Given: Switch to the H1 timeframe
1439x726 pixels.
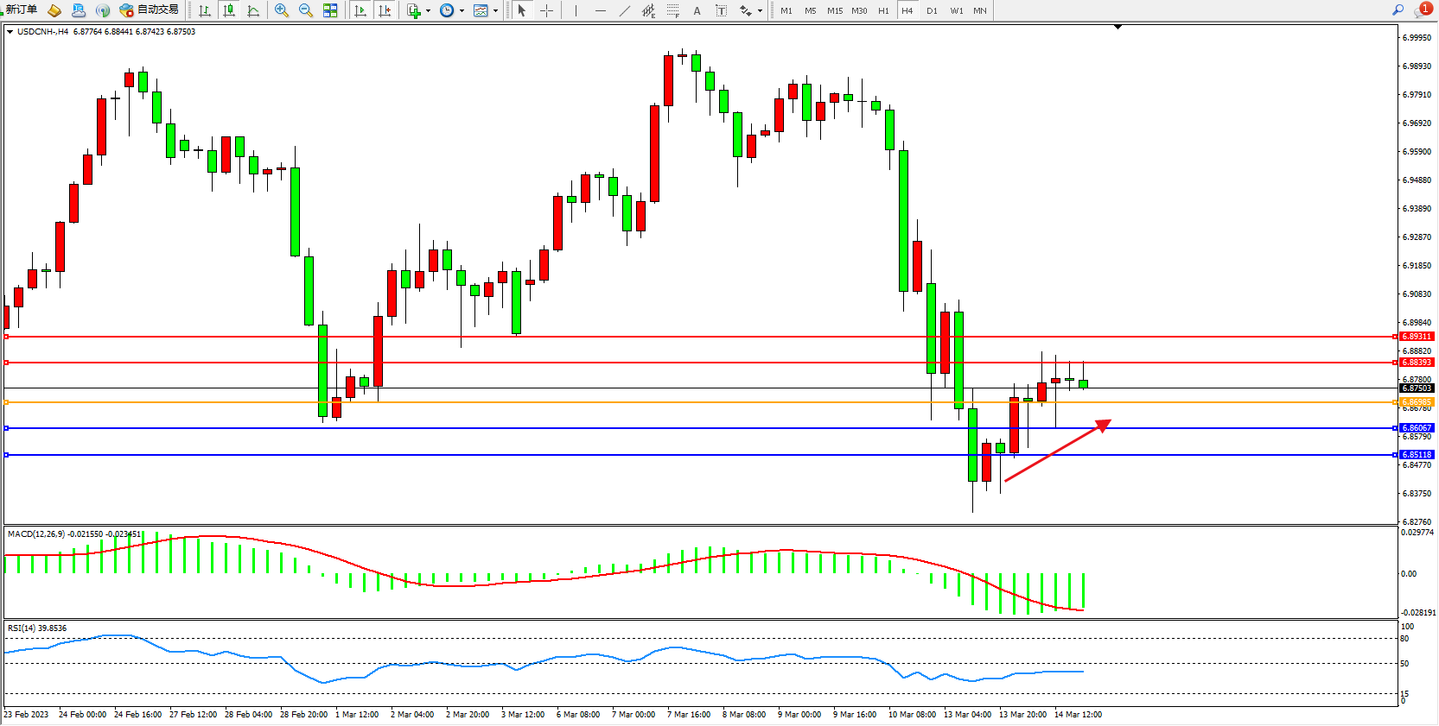Looking at the screenshot, I should point(883,11).
